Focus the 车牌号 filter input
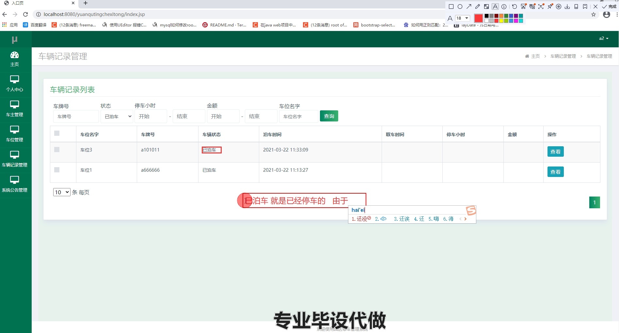619x333 pixels. tap(76, 116)
